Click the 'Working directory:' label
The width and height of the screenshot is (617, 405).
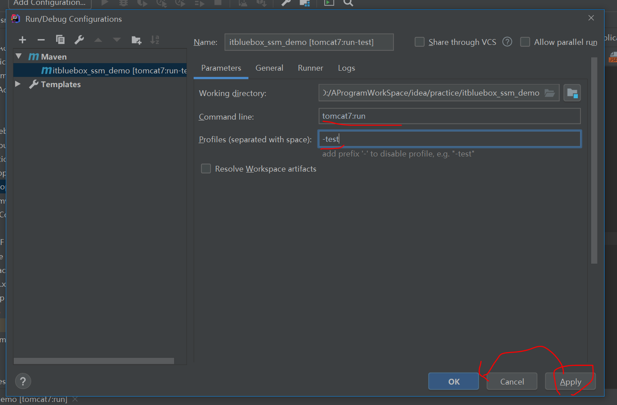[232, 93]
